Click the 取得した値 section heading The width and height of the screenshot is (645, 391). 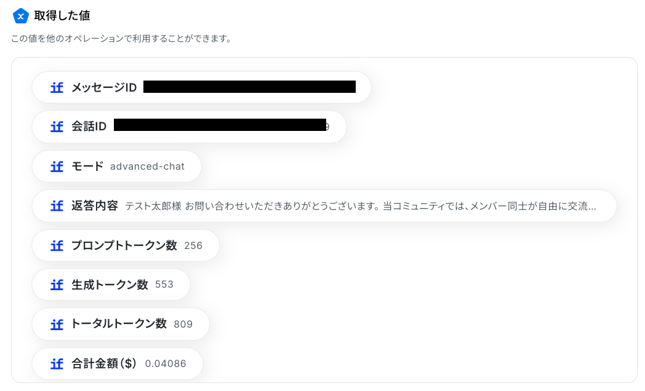click(62, 16)
